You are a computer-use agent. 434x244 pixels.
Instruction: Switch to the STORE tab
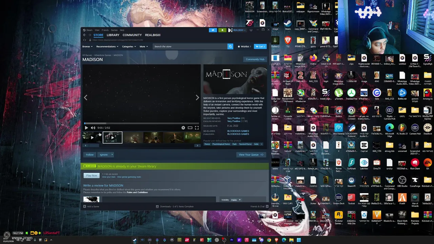98,35
